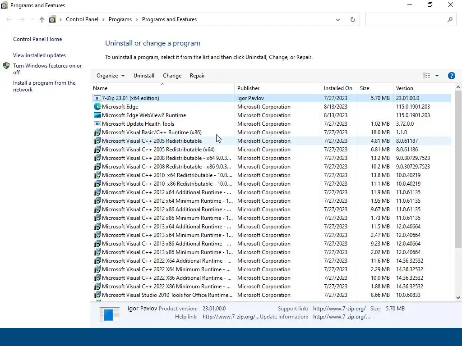This screenshot has height=346, width=462.
Task: Select Visual C++ 2022 X64 Minimum Runtime row
Action: [x=271, y=269]
